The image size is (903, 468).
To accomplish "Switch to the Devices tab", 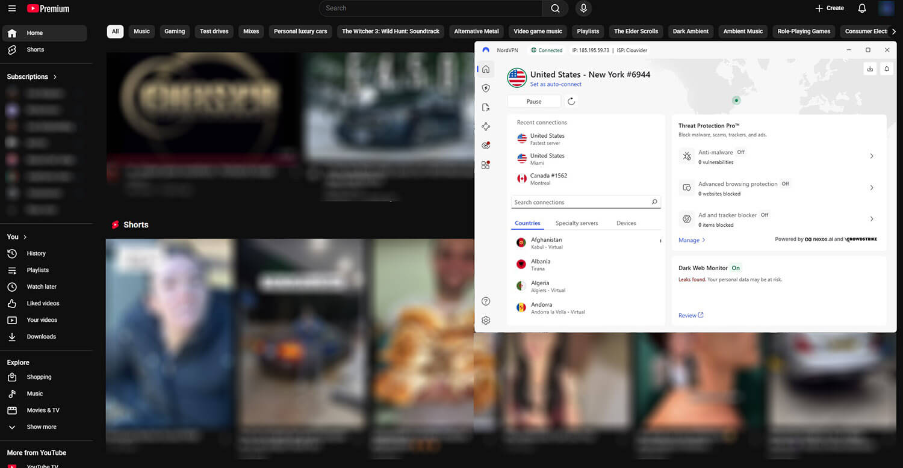I will (626, 223).
